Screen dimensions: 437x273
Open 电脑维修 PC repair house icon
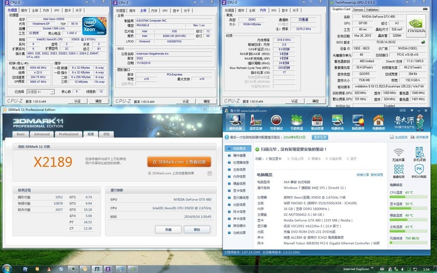(379, 122)
